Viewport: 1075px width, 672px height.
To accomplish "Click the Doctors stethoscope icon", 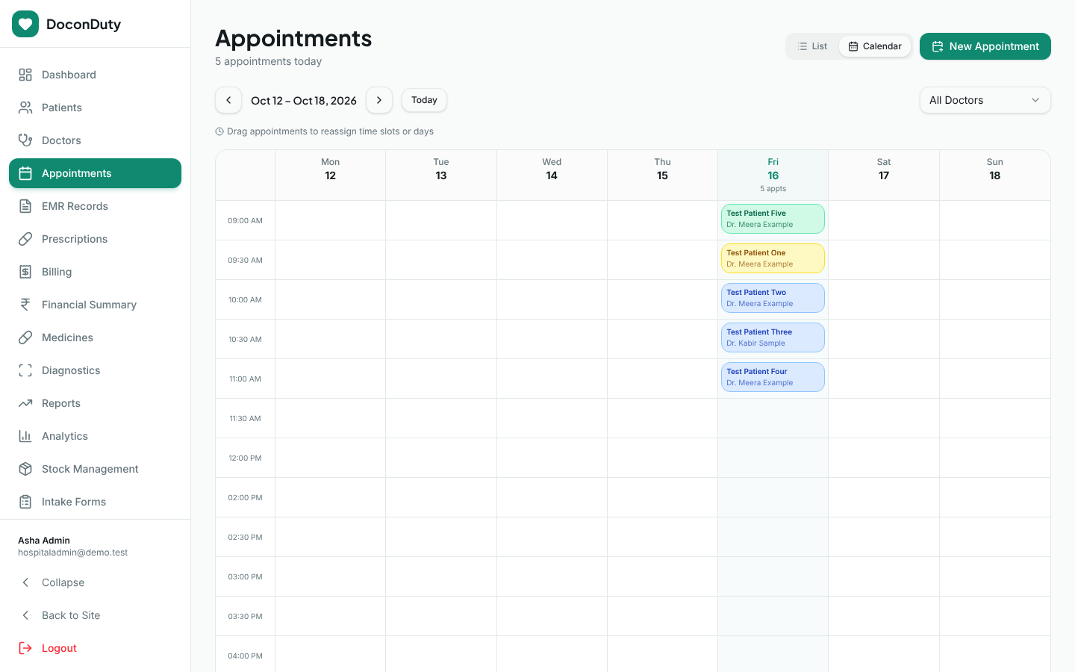I will coord(25,140).
